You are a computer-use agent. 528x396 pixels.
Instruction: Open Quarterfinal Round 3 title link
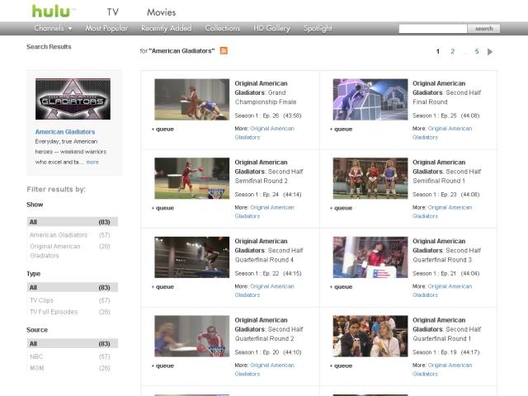pyautogui.click(x=447, y=251)
